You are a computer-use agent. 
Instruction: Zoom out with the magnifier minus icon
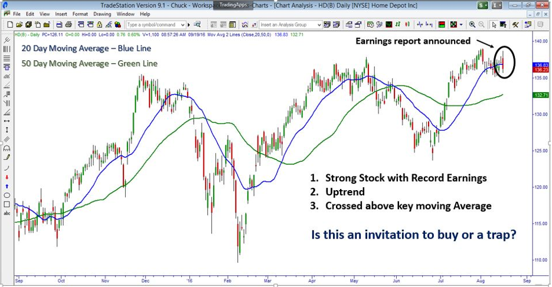point(481,25)
